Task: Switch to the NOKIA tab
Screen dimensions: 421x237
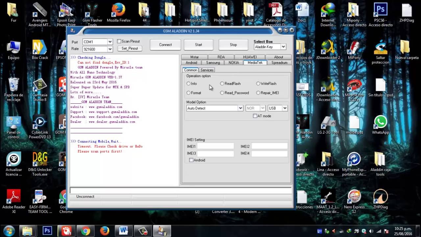Action: [234, 63]
